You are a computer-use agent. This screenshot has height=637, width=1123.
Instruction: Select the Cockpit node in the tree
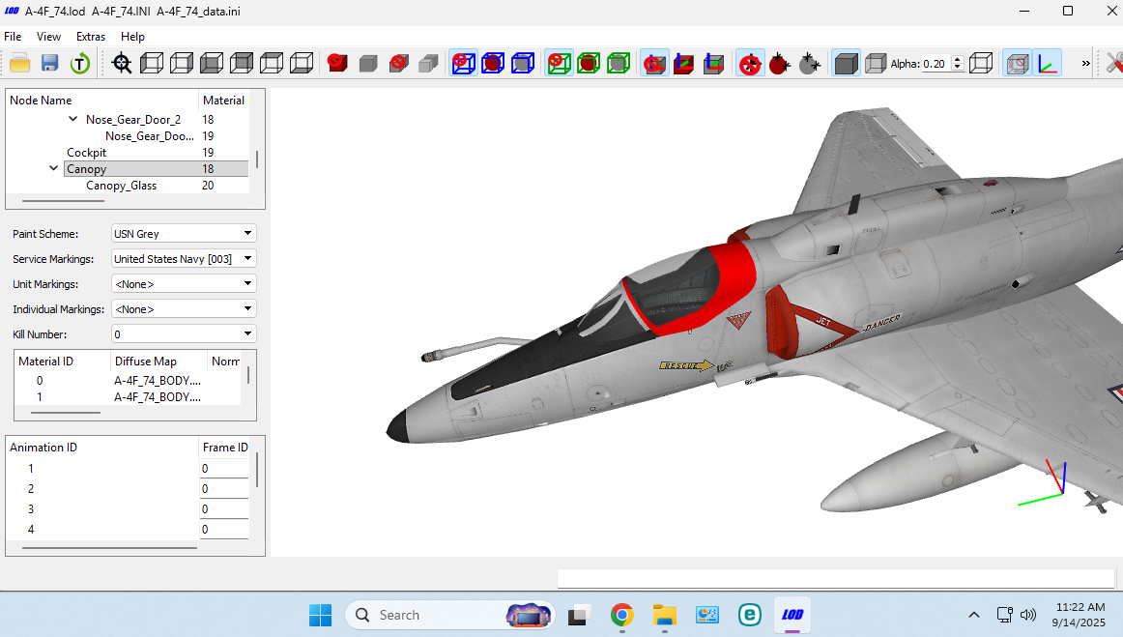click(x=87, y=153)
